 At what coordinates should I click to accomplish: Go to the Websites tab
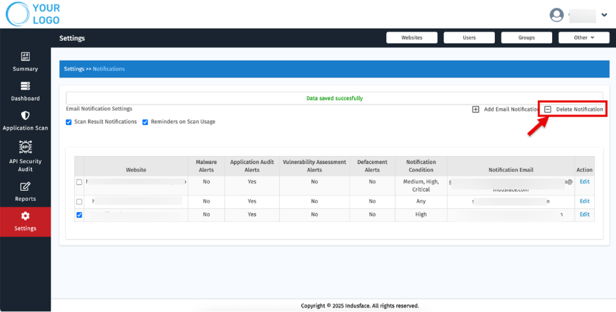click(x=412, y=38)
